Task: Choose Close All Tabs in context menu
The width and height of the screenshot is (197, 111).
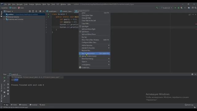Action: pyautogui.click(x=94, y=18)
